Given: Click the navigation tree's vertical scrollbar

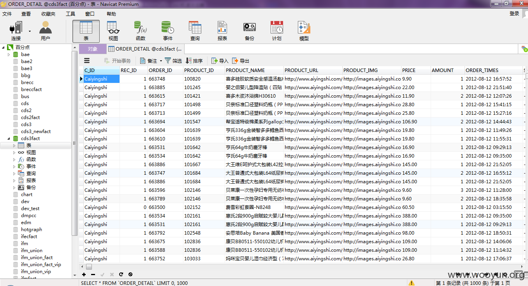Looking at the screenshot, I should coord(75,144).
